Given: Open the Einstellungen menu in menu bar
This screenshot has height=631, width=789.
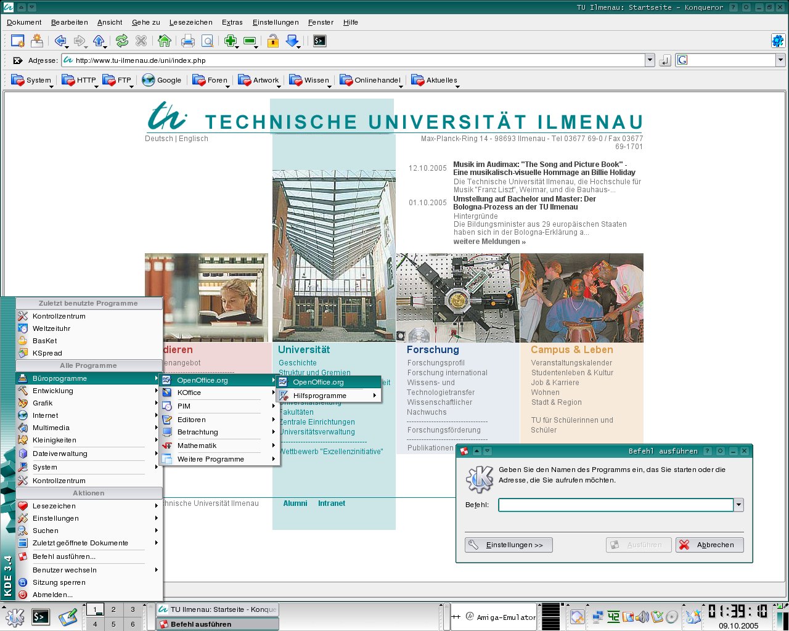Looking at the screenshot, I should pos(276,22).
